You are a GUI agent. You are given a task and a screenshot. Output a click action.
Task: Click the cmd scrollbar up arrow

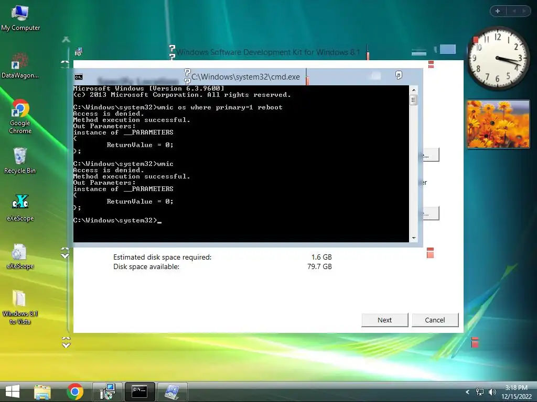click(413, 90)
